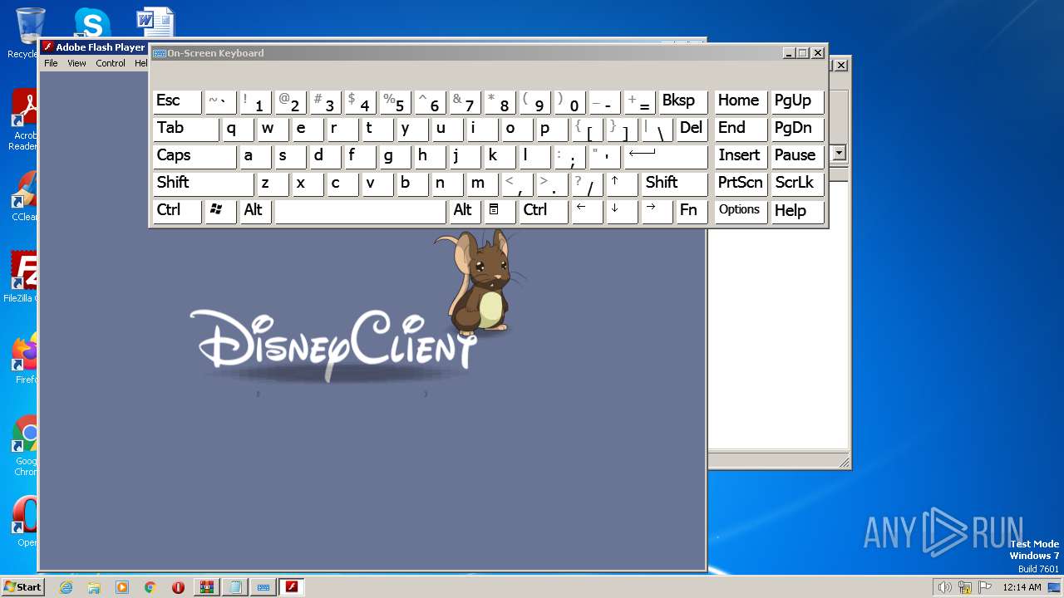Click the Windows logo key on the On-Screen Keyboard
Image resolution: width=1064 pixels, height=598 pixels.
click(220, 211)
